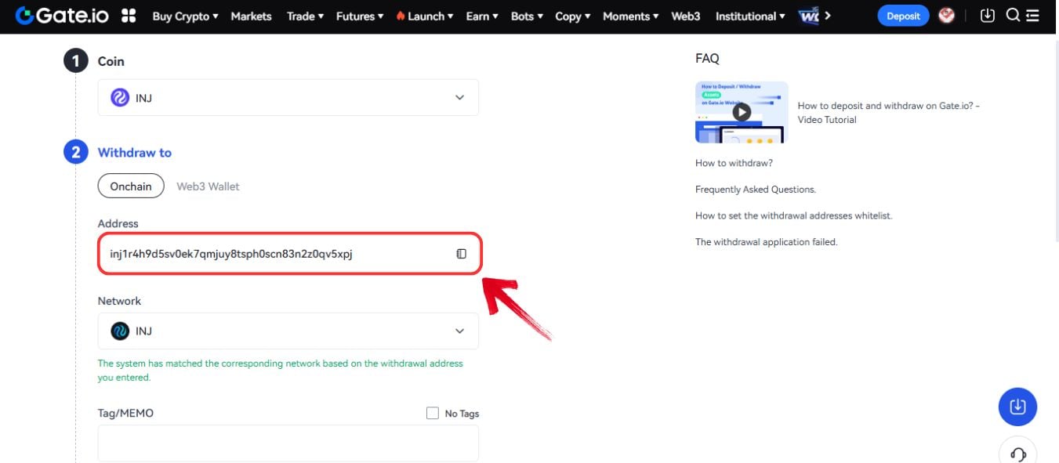Open 'How to set the withdrawal addresses whitelist.' link

(793, 215)
